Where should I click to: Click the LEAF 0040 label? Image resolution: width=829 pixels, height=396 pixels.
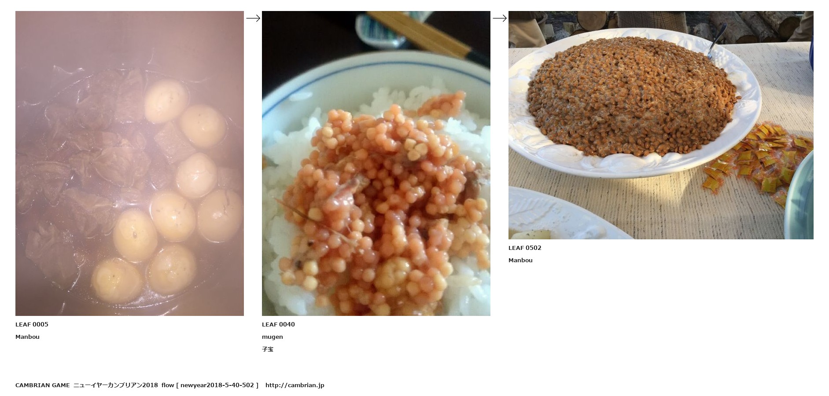click(x=278, y=324)
